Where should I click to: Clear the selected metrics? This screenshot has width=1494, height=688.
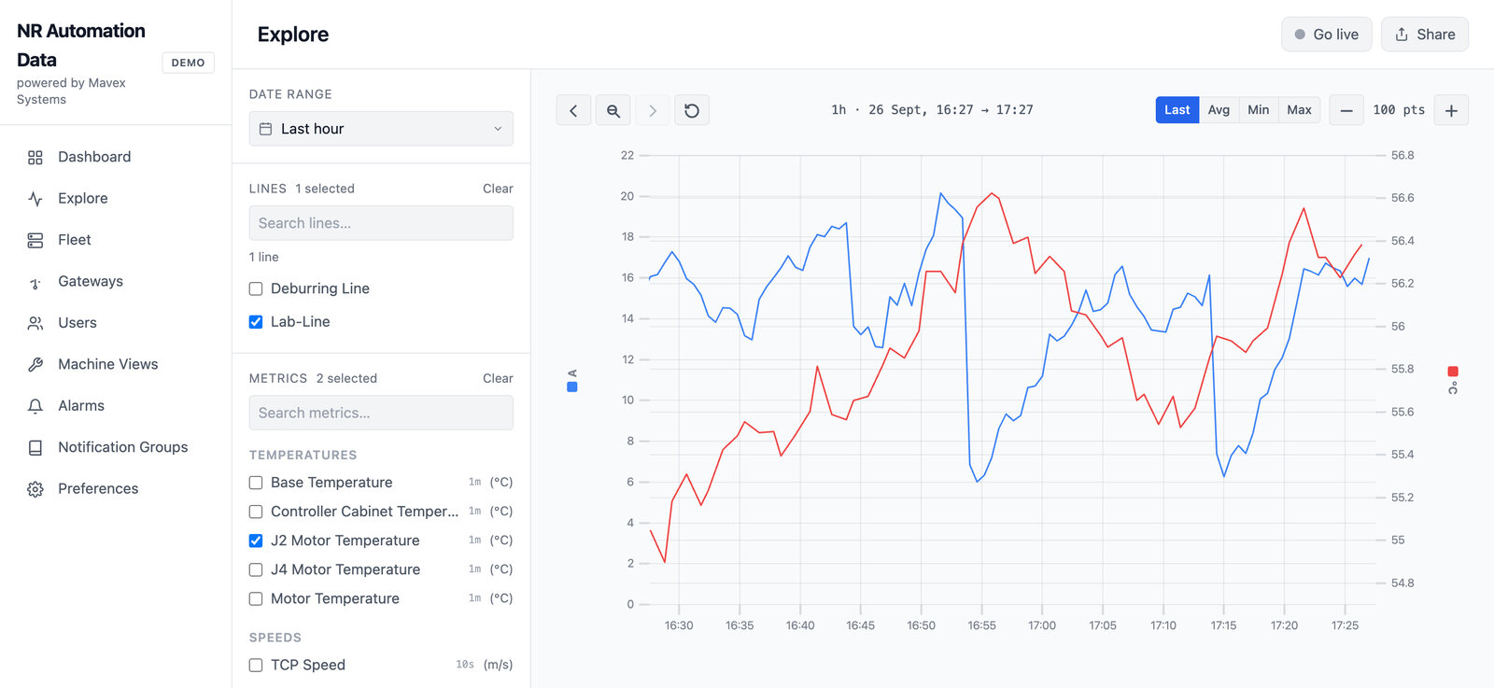pyautogui.click(x=498, y=378)
